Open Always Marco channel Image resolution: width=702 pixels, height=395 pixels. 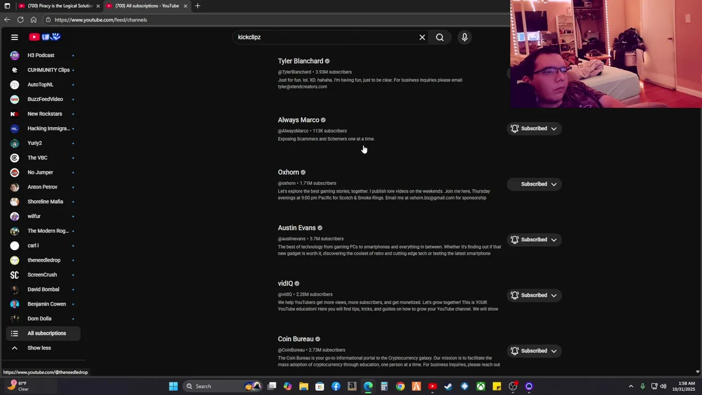pos(298,120)
